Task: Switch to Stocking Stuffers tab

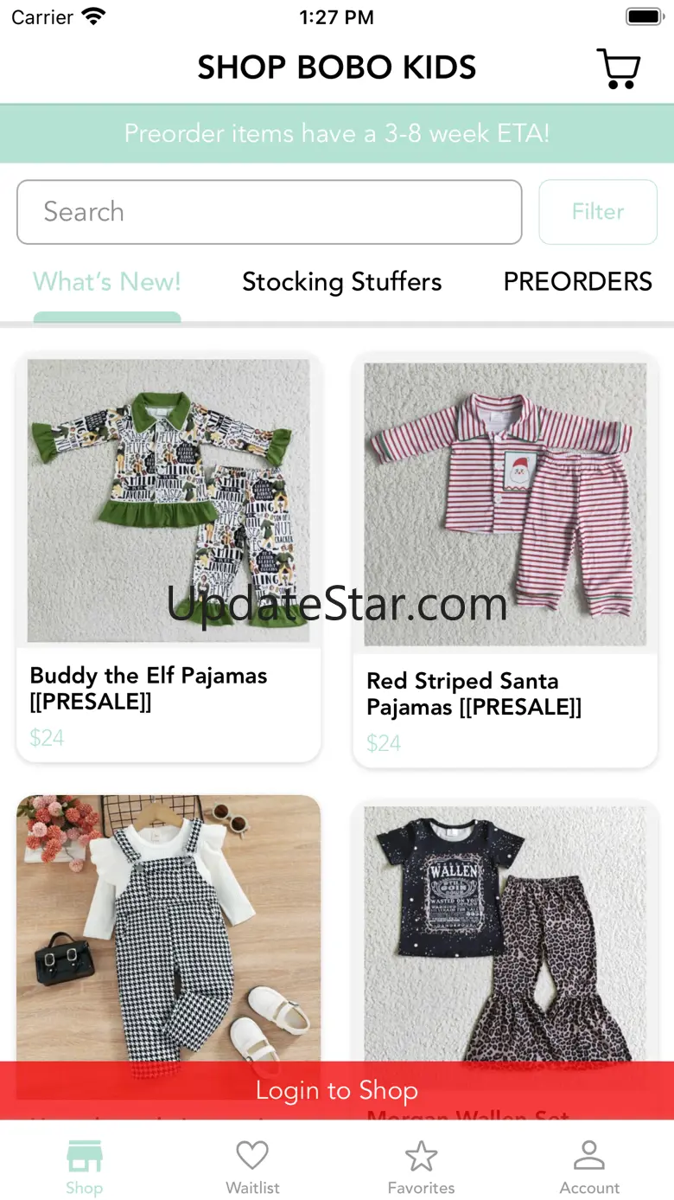Action: (x=342, y=282)
